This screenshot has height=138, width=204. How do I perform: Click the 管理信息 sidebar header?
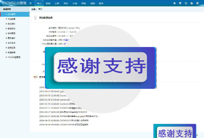point(7,9)
